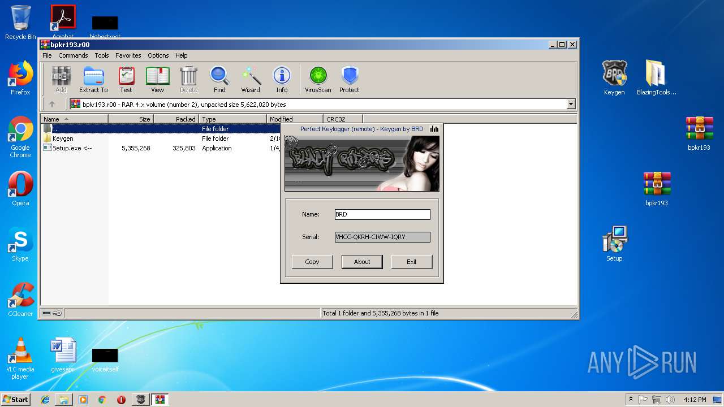Open the File menu

pyautogui.click(x=47, y=55)
